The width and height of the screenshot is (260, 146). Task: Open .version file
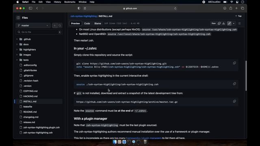pyautogui.click(x=27, y=86)
